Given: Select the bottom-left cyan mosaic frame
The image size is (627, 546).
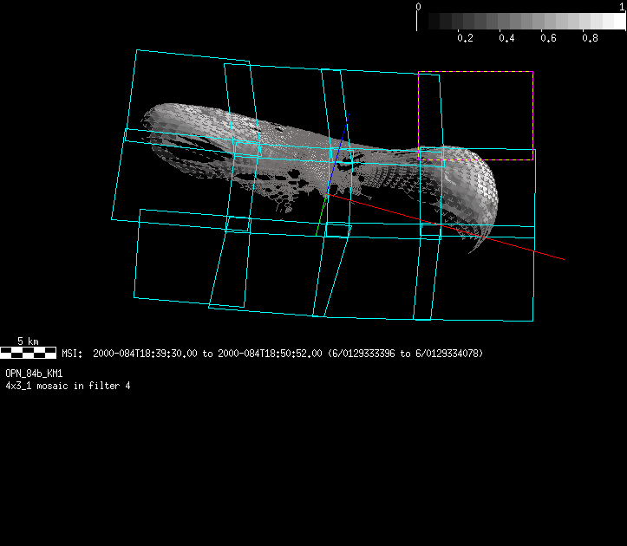Looking at the screenshot, I should click(137, 260).
